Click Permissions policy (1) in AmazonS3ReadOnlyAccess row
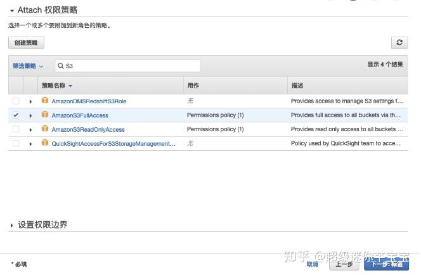 (216, 129)
